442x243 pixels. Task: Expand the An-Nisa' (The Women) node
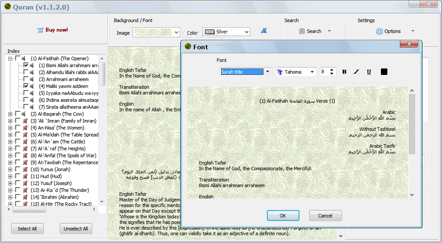pos(10,128)
